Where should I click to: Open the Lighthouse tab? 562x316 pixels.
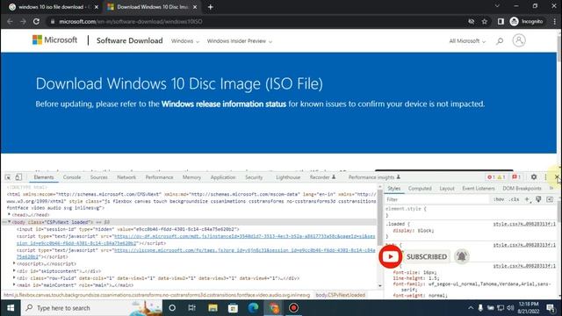pos(288,177)
